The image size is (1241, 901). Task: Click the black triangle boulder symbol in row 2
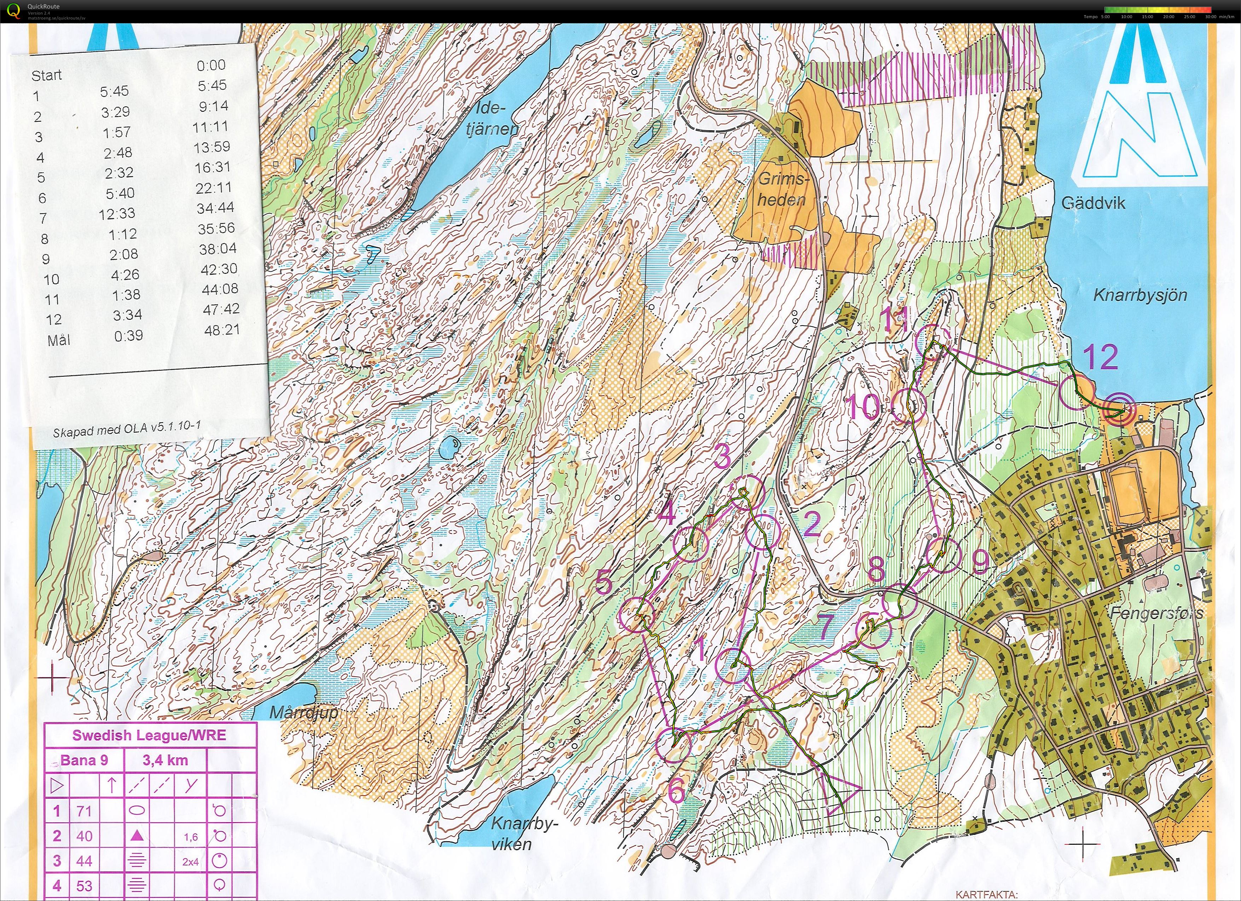pos(137,835)
